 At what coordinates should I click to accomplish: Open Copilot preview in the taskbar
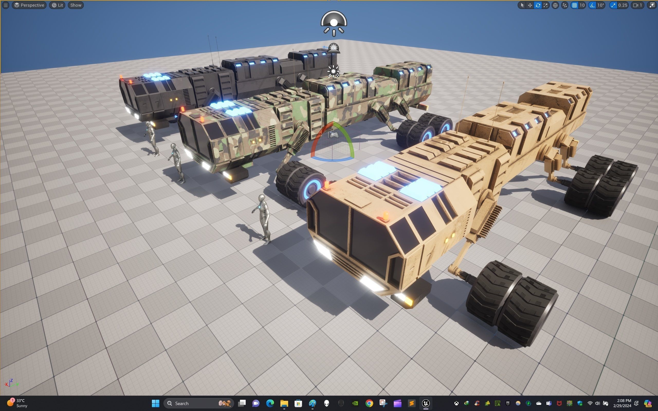pyautogui.click(x=648, y=403)
